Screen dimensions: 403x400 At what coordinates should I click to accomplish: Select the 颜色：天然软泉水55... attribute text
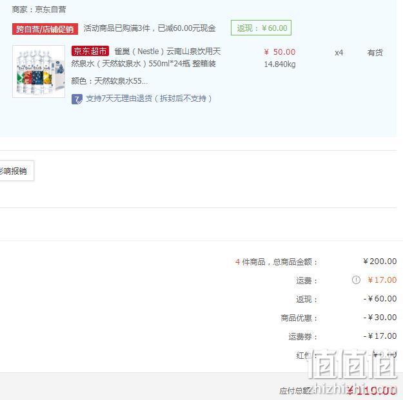pos(109,81)
